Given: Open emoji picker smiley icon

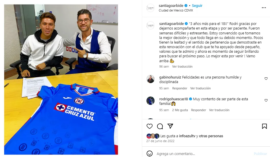Looking at the screenshot, I should coord(149,153).
